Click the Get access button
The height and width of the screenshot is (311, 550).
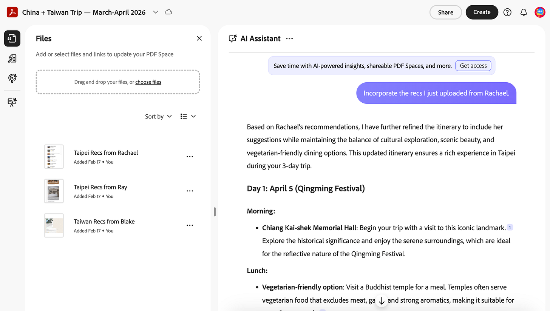point(473,66)
